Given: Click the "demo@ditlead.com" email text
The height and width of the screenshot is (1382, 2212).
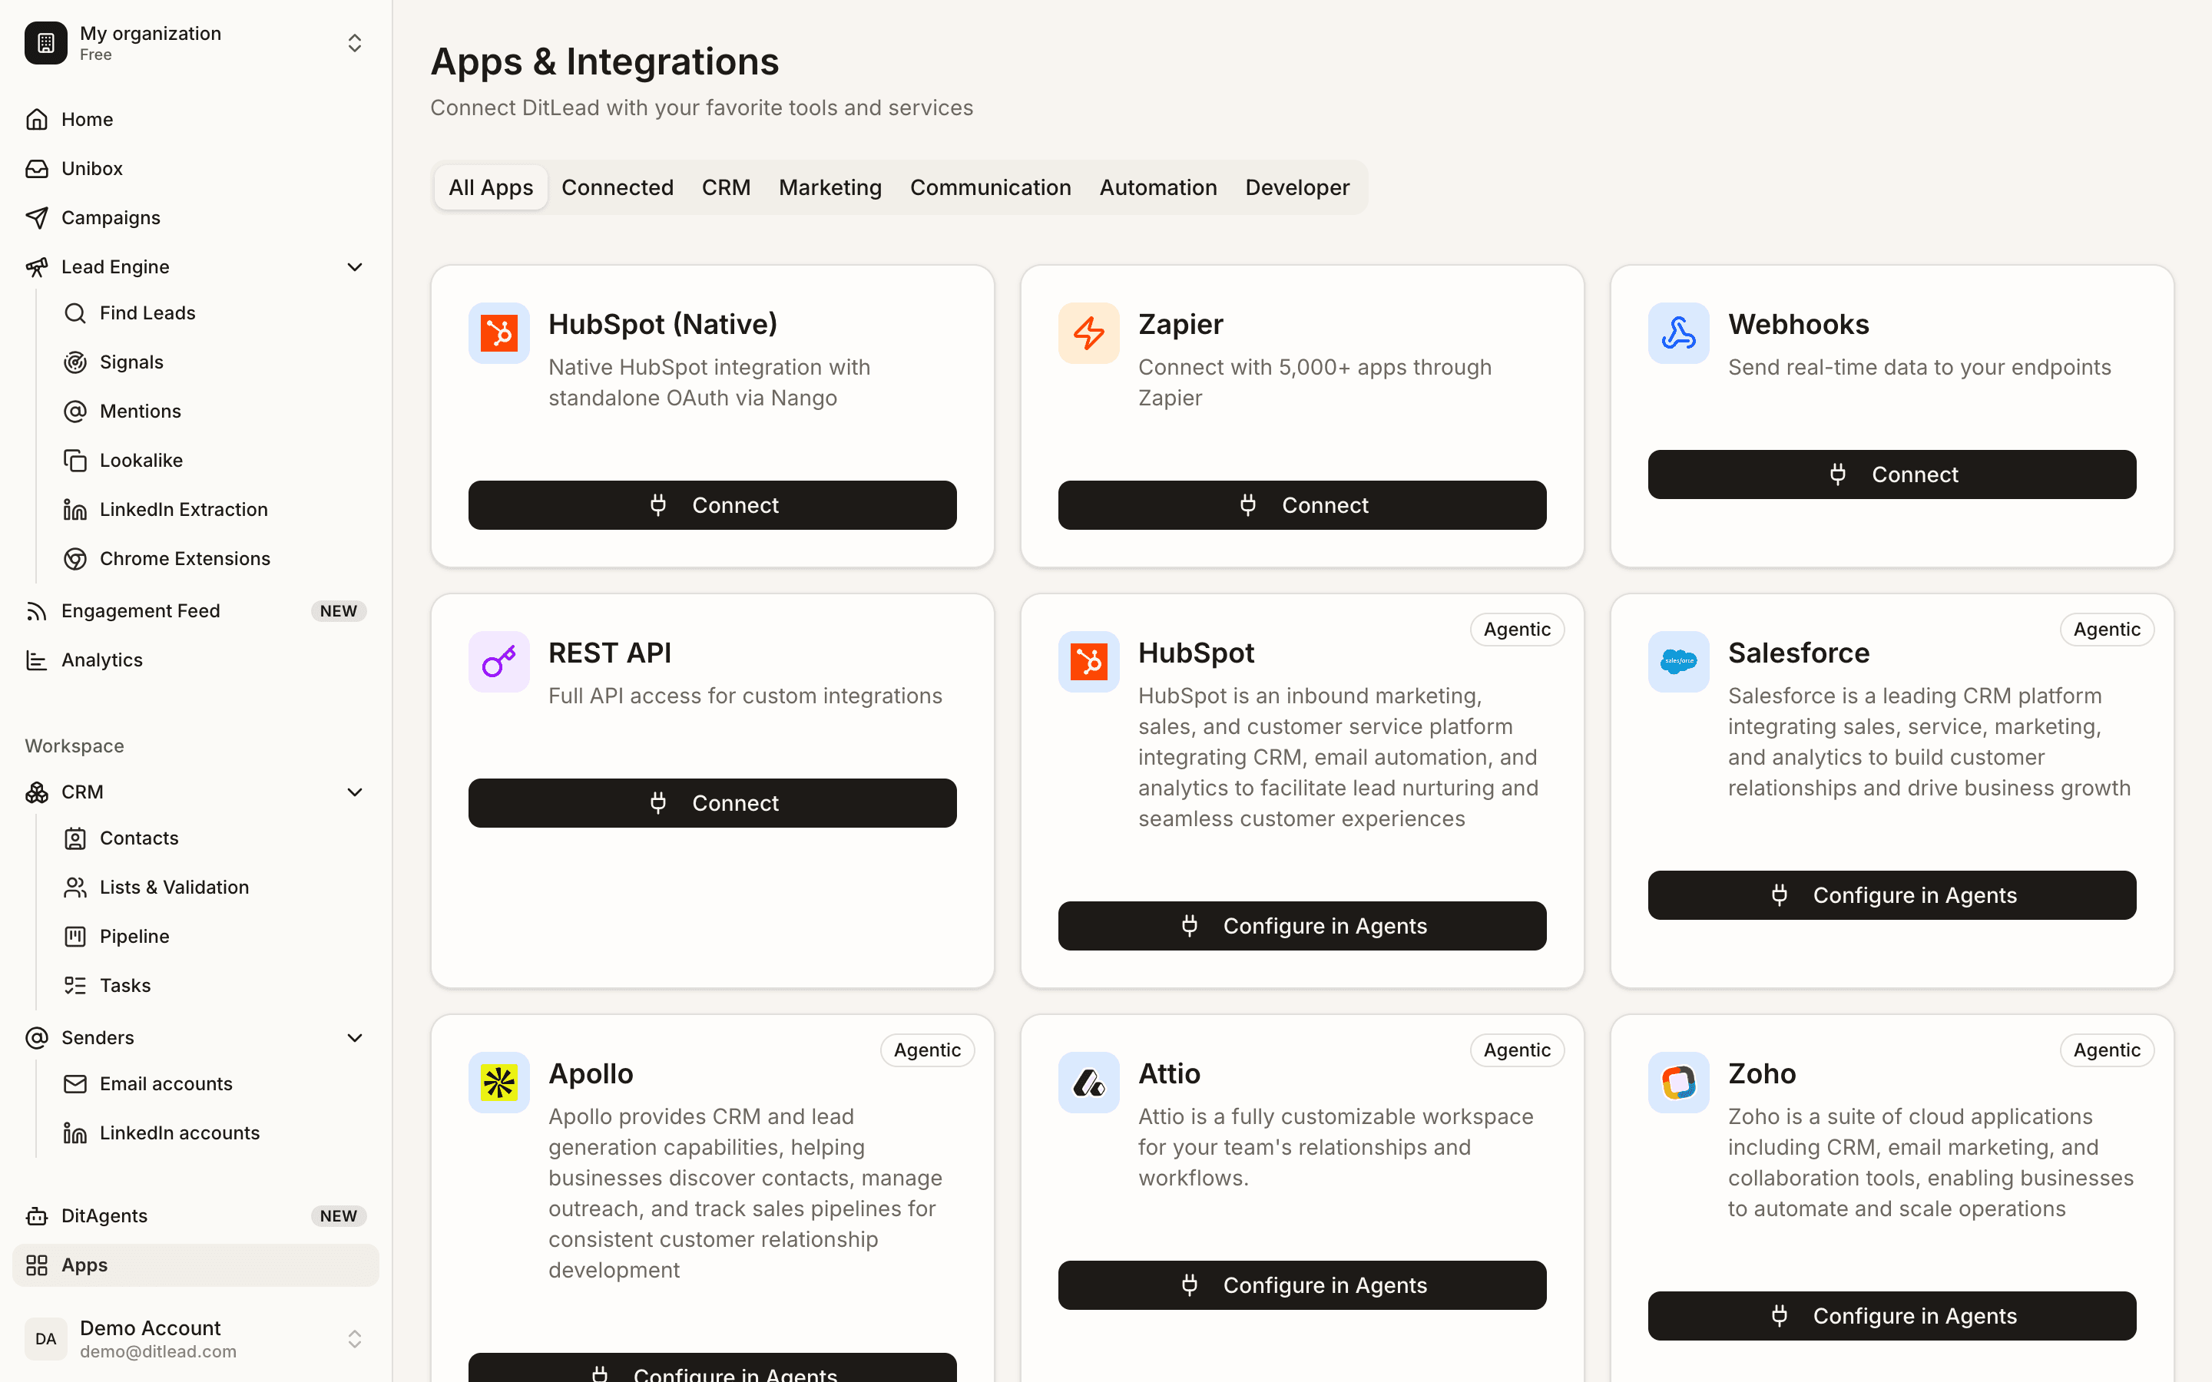Looking at the screenshot, I should pos(158,1352).
